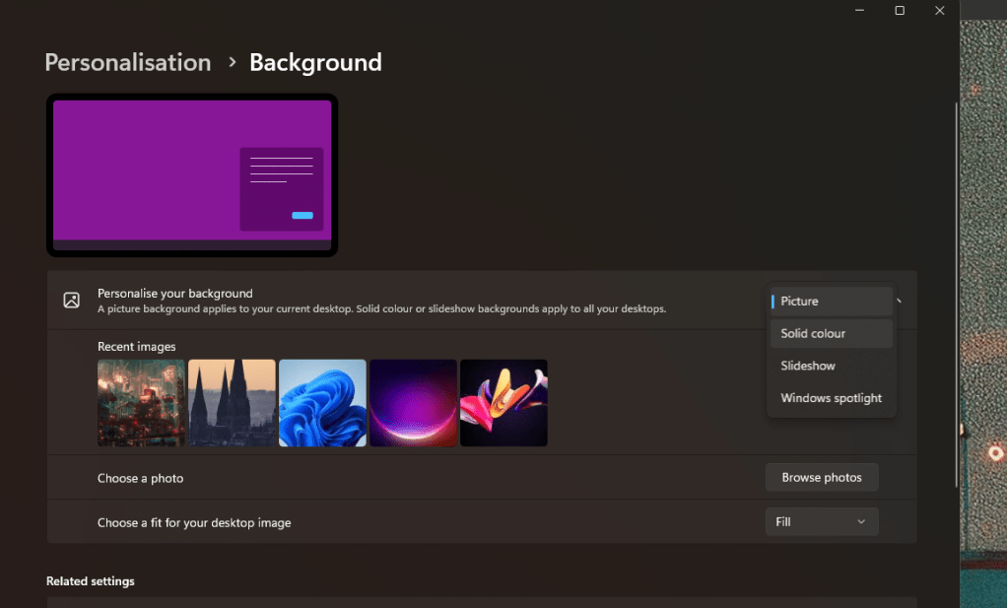Choose Slideshow background option

[x=831, y=366]
